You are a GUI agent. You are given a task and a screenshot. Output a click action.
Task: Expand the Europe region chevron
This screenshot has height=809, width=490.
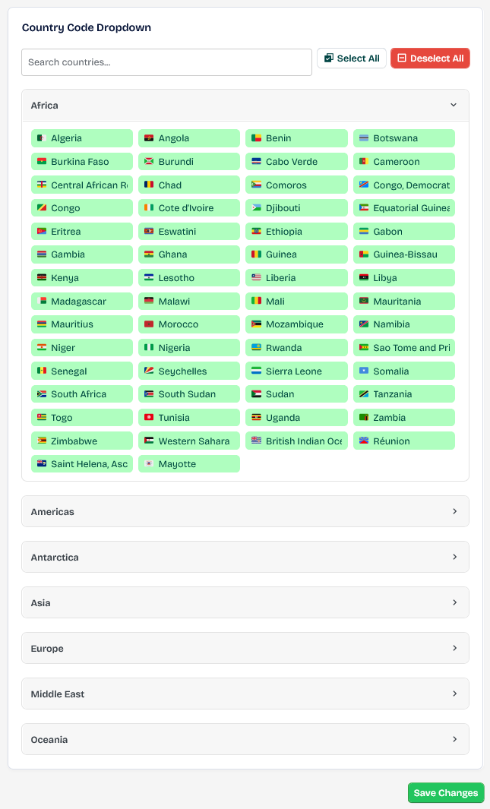coord(454,648)
